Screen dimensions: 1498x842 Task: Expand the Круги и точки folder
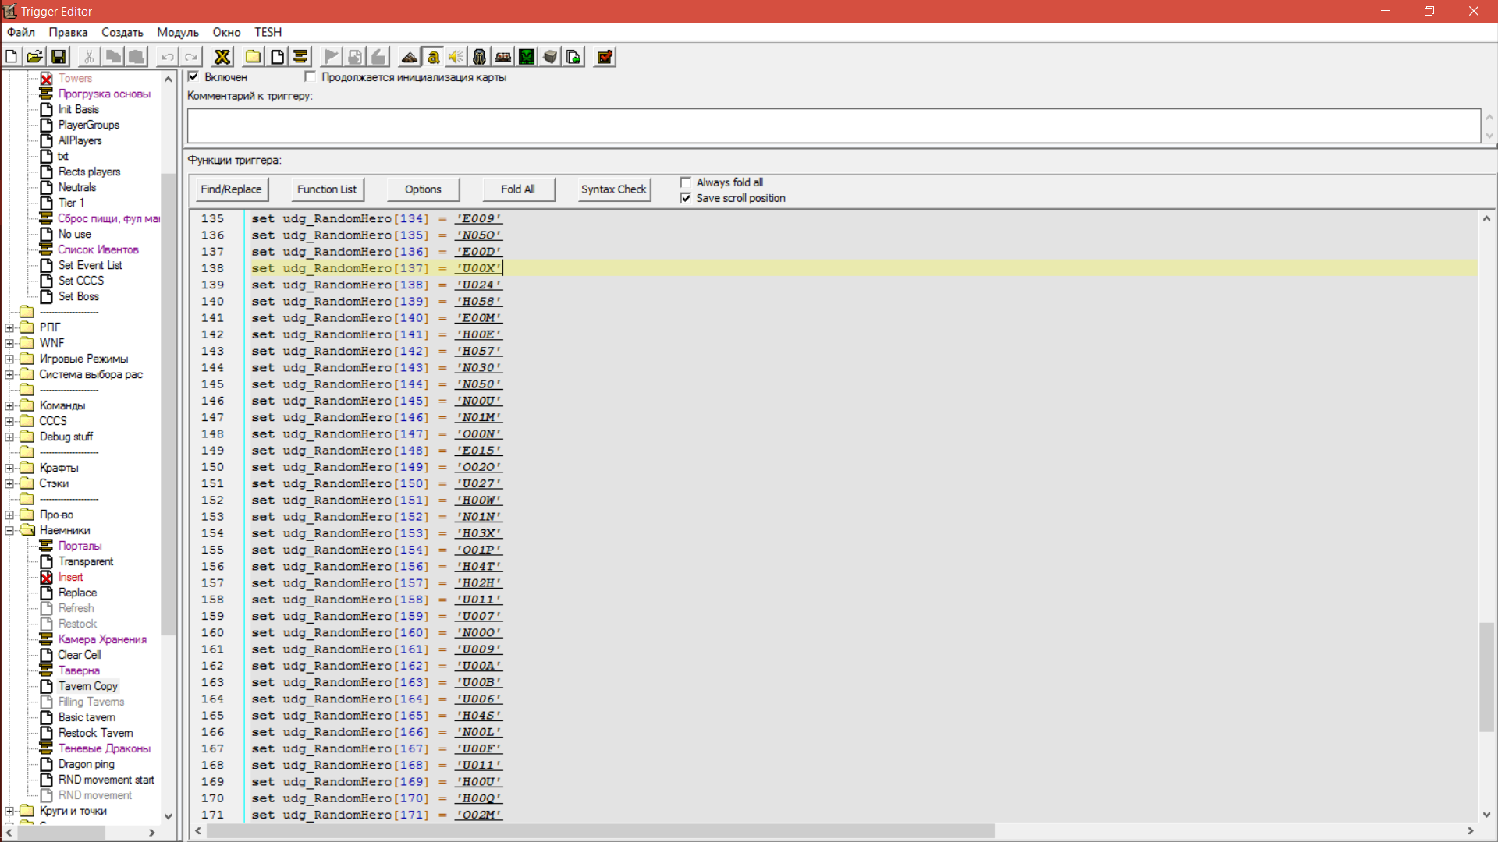tap(9, 811)
